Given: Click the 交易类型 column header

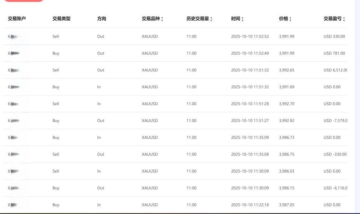Looking at the screenshot, I should click(61, 19).
